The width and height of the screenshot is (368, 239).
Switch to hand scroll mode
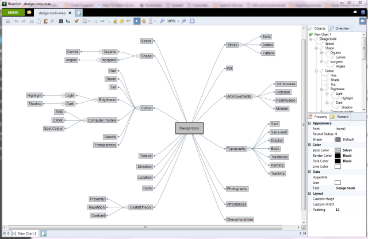click(x=144, y=21)
